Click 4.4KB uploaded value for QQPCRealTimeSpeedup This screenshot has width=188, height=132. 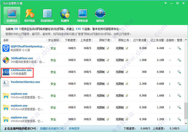[x=160, y=48]
